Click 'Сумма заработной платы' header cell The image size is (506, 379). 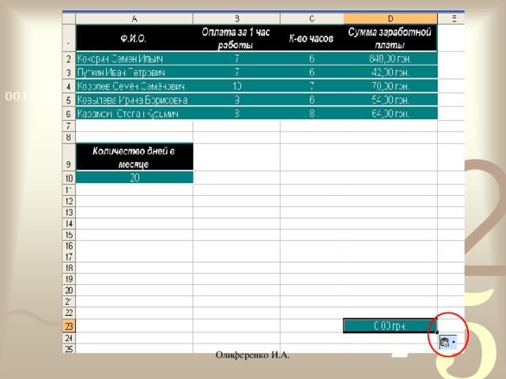click(390, 38)
